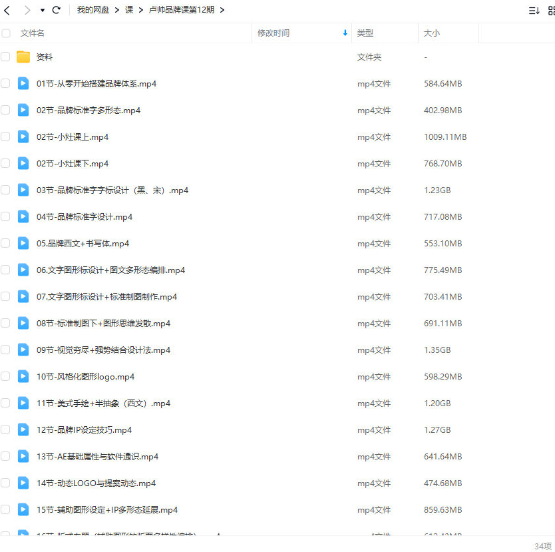Refresh the file list

[57, 10]
